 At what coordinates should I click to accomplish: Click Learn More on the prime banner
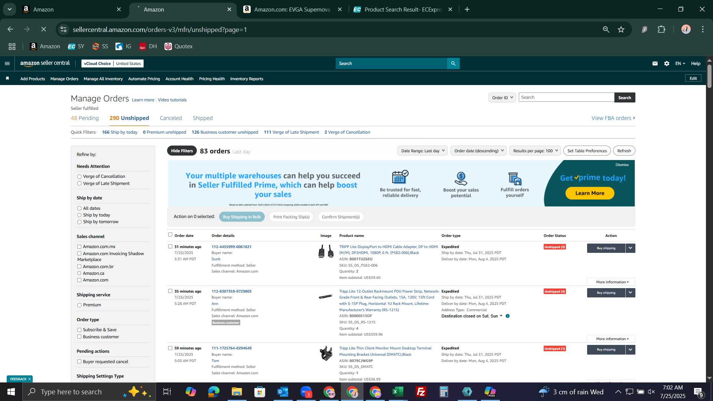coord(590,193)
